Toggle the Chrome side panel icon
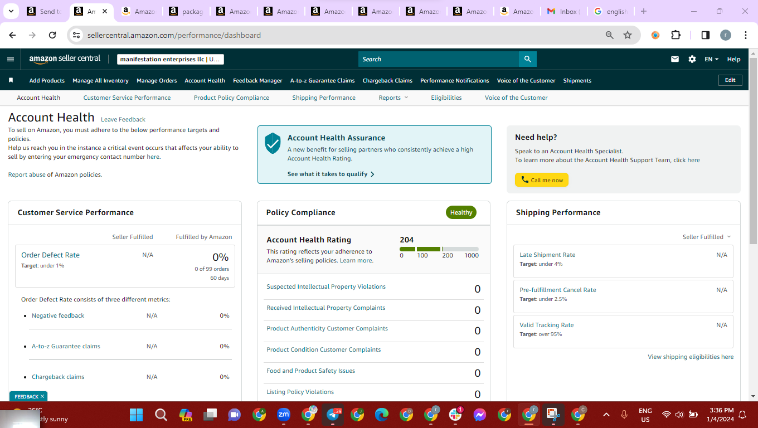The height and width of the screenshot is (428, 758). pyautogui.click(x=705, y=35)
